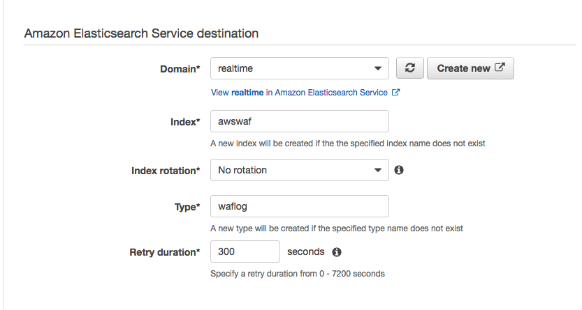Click the Type* field label
The image size is (582, 310).
coord(187,207)
